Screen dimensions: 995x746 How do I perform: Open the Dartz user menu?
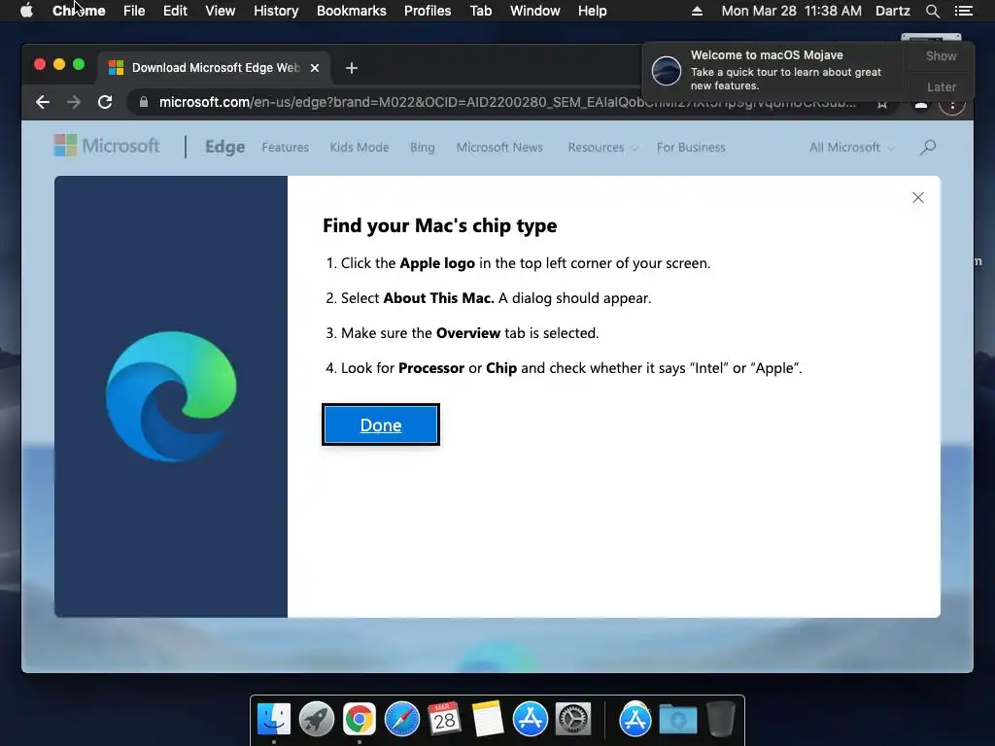(x=893, y=11)
